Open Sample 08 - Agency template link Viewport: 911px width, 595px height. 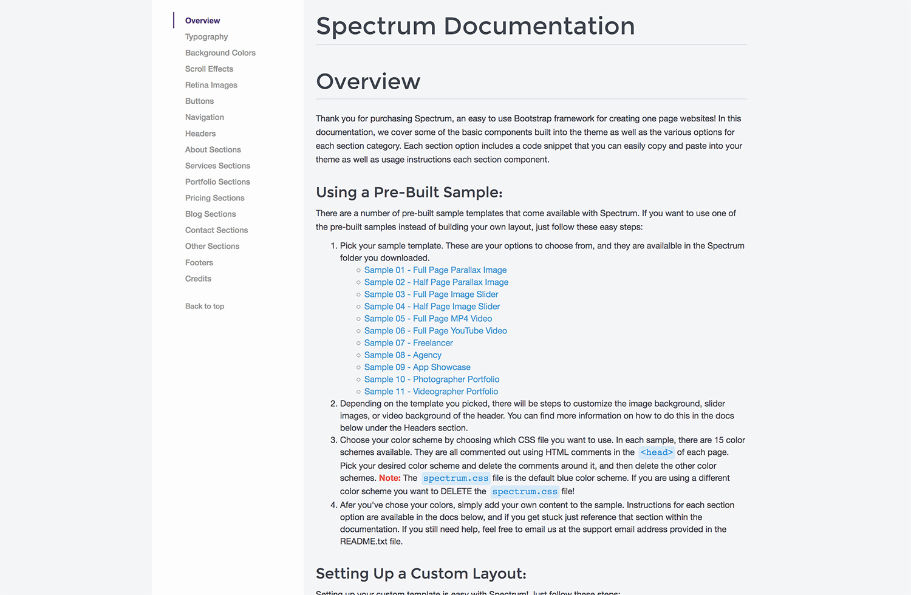(403, 355)
